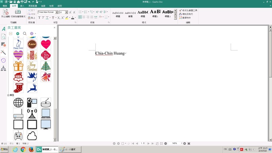Image resolution: width=272 pixels, height=153 pixels.
Task: Open the shapes sidebar icon
Action: 3,44
